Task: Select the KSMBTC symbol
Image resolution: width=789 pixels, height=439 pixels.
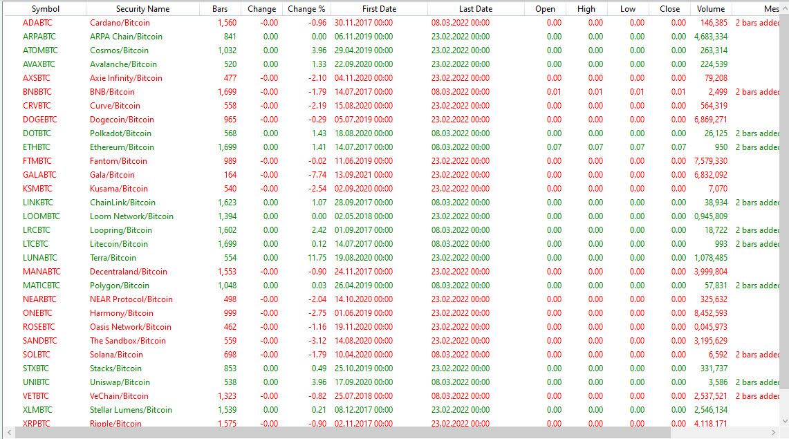Action: pos(37,189)
